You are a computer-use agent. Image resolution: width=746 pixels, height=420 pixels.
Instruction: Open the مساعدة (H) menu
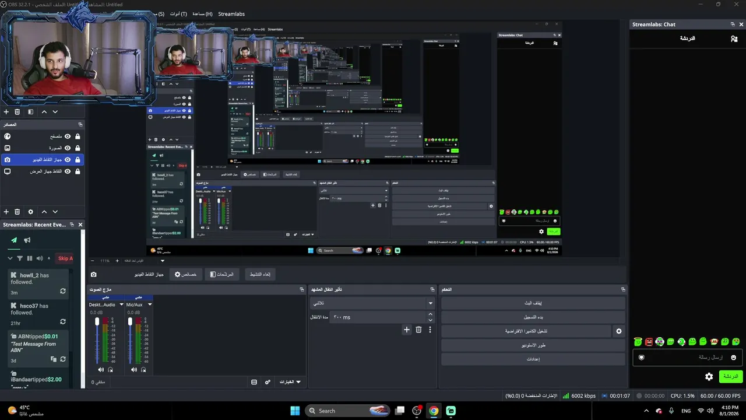(202, 14)
